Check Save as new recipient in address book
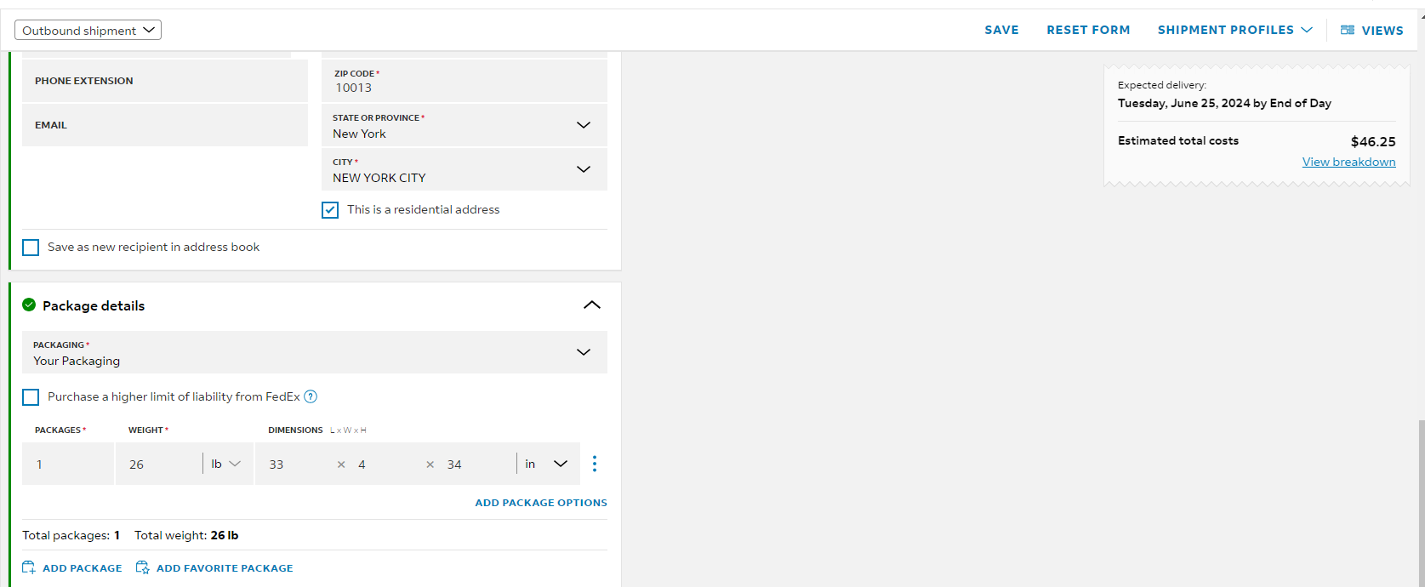1425x587 pixels. tap(31, 248)
